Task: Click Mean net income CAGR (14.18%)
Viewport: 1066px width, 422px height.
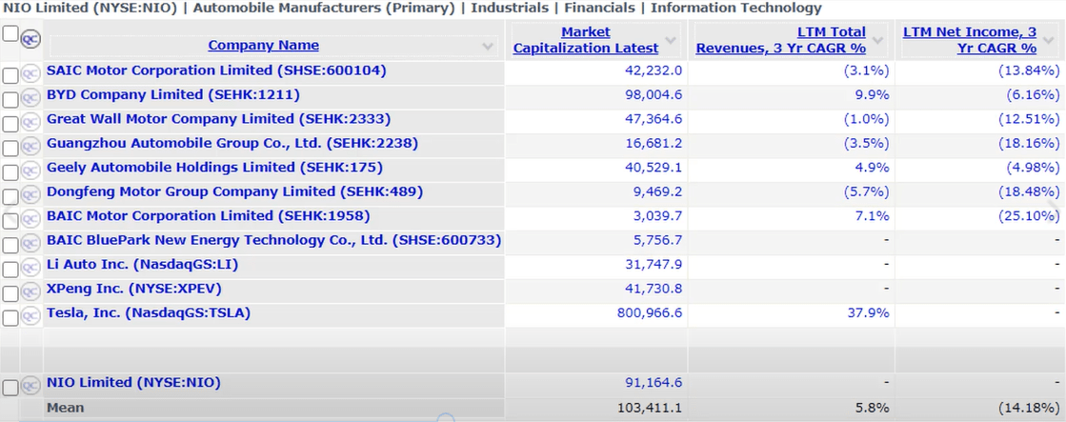Action: (1029, 408)
